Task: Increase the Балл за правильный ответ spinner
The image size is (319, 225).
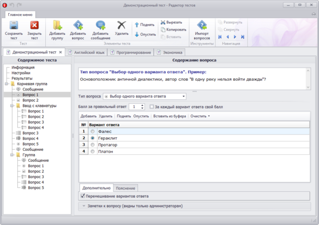Action: point(142,105)
